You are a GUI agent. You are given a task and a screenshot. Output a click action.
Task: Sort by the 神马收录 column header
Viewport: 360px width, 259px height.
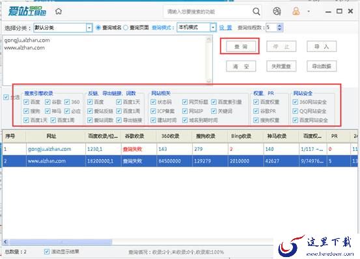pyautogui.click(x=281, y=136)
